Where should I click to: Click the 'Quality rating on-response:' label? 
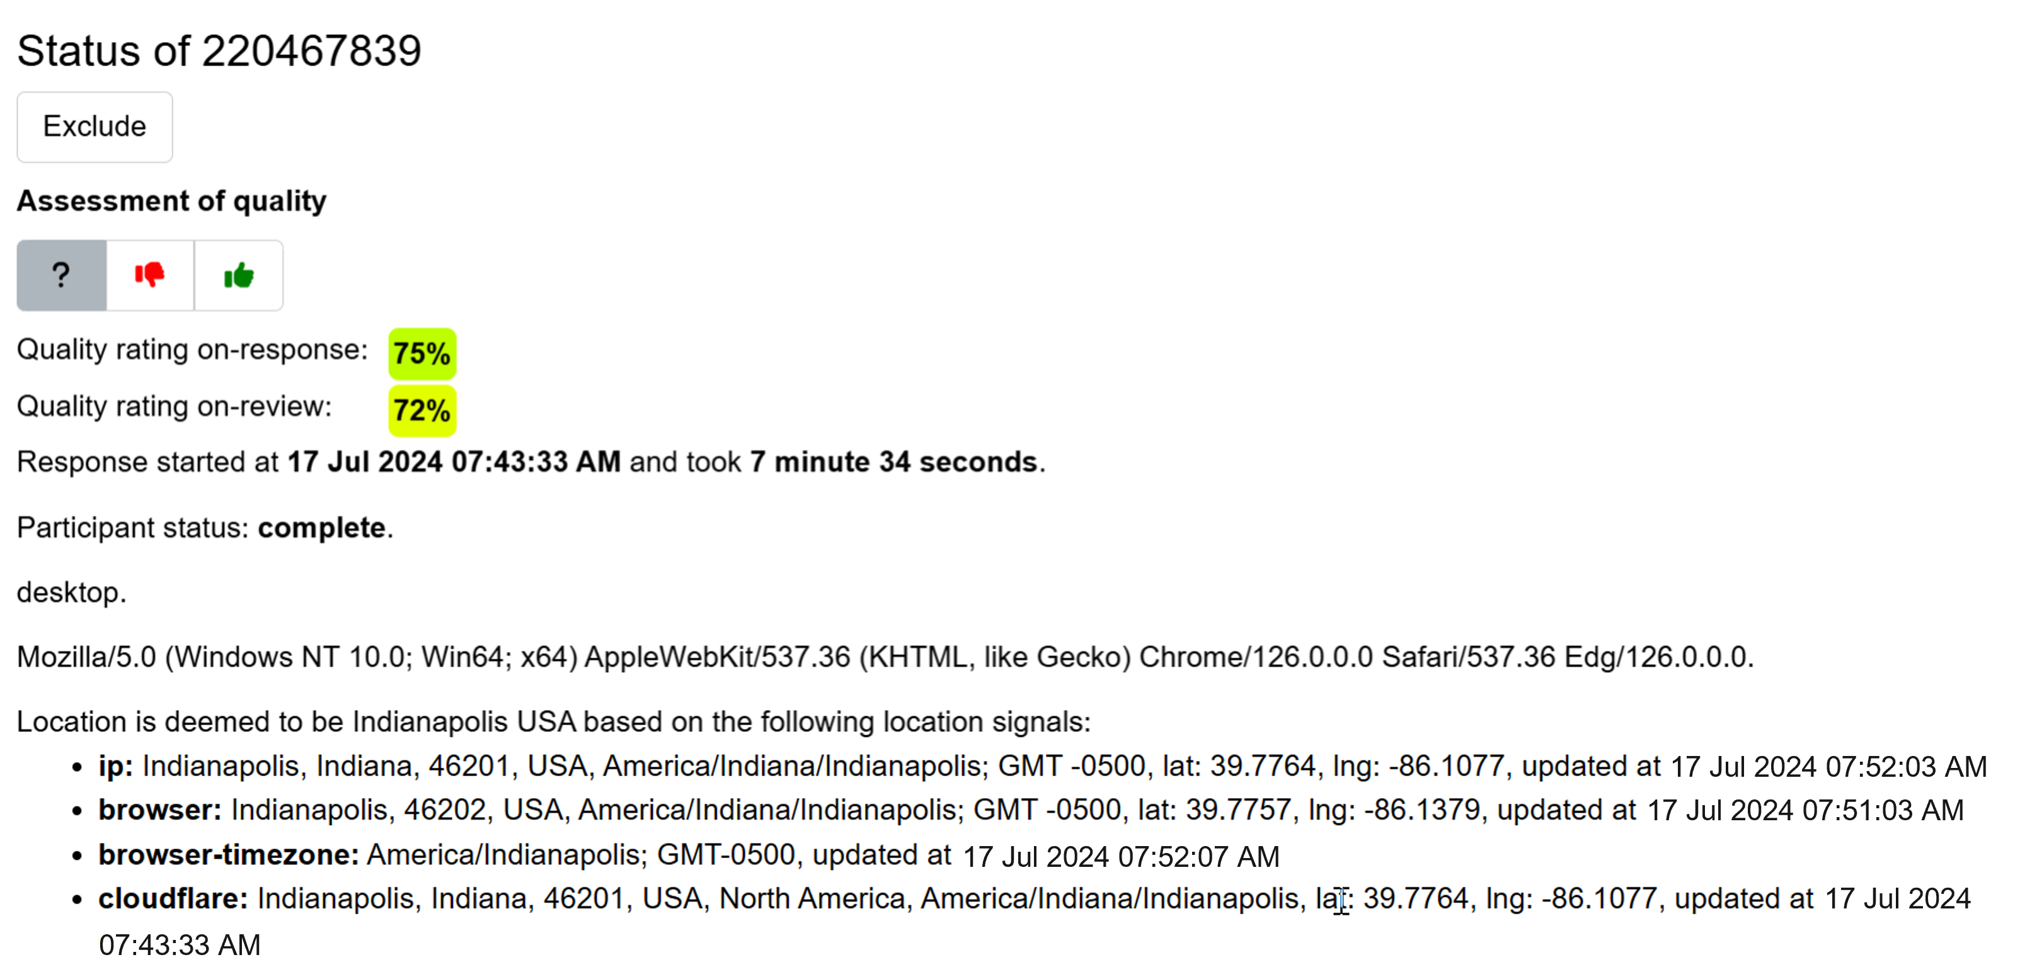coord(192,350)
